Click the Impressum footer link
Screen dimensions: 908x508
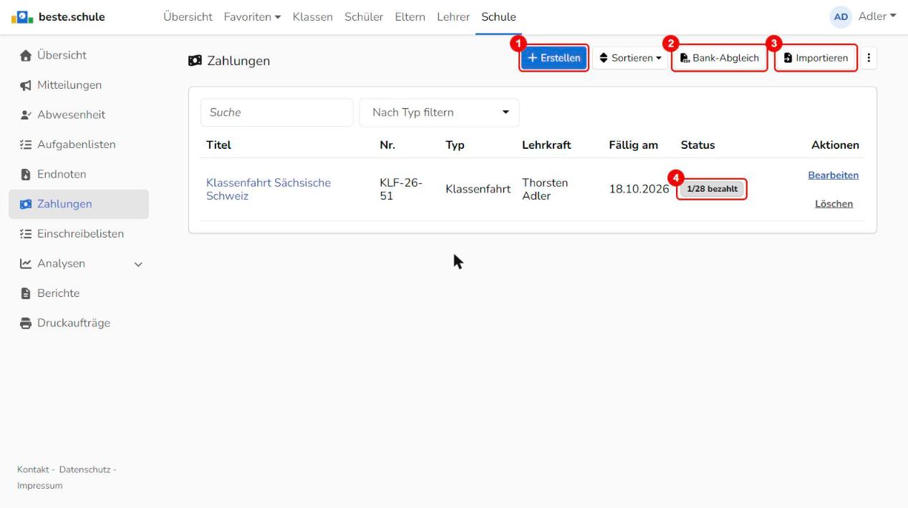40,486
